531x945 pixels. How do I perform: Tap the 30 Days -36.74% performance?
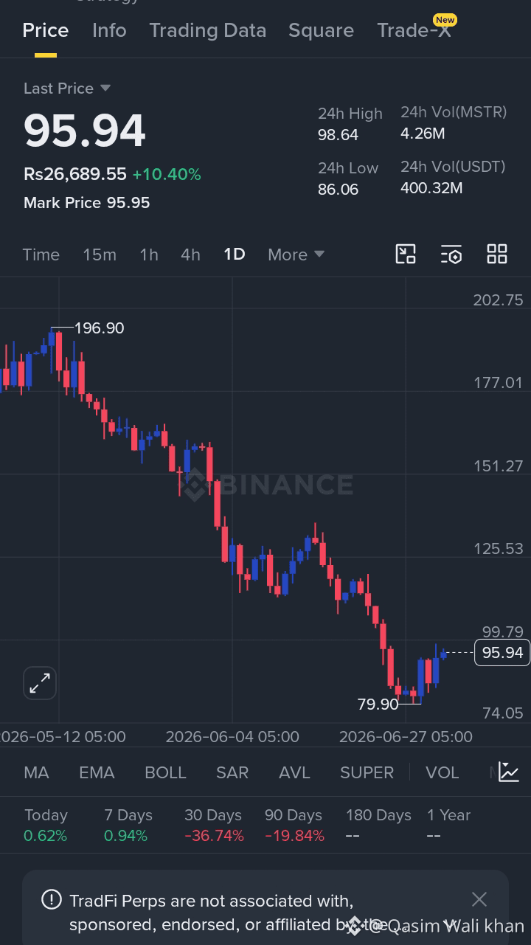coord(214,825)
